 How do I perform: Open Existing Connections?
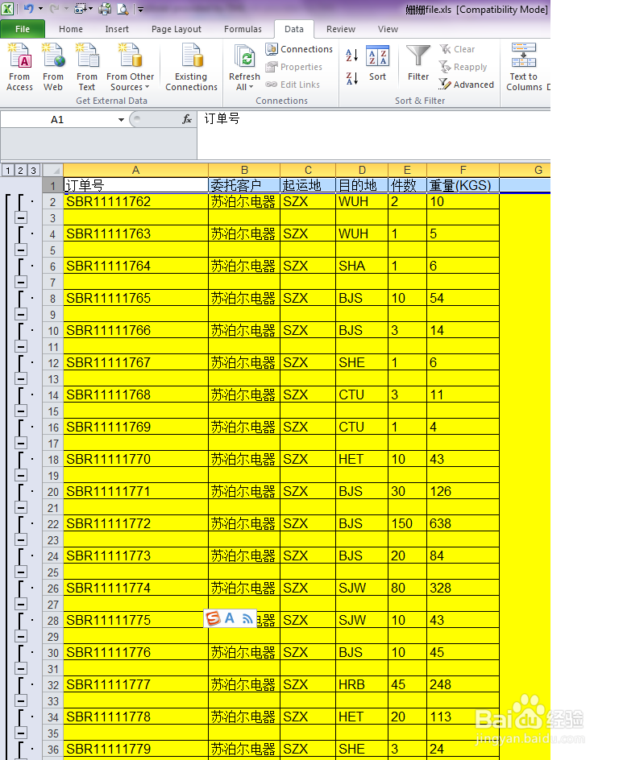pos(191,67)
